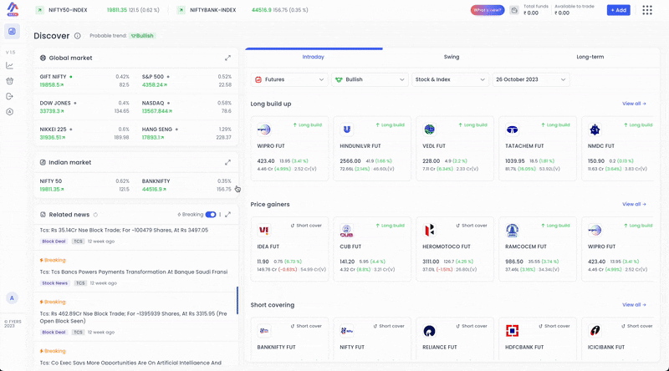Open the NMDC FUT card

(x=617, y=149)
